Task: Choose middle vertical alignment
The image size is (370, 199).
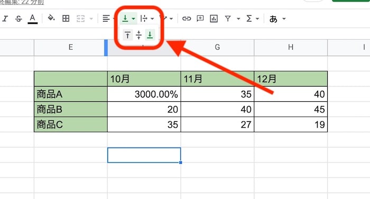Action: coord(138,35)
